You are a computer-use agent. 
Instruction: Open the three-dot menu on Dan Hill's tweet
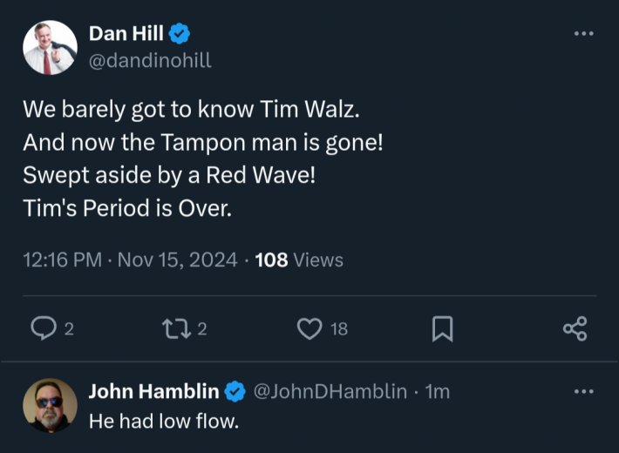pos(584,34)
